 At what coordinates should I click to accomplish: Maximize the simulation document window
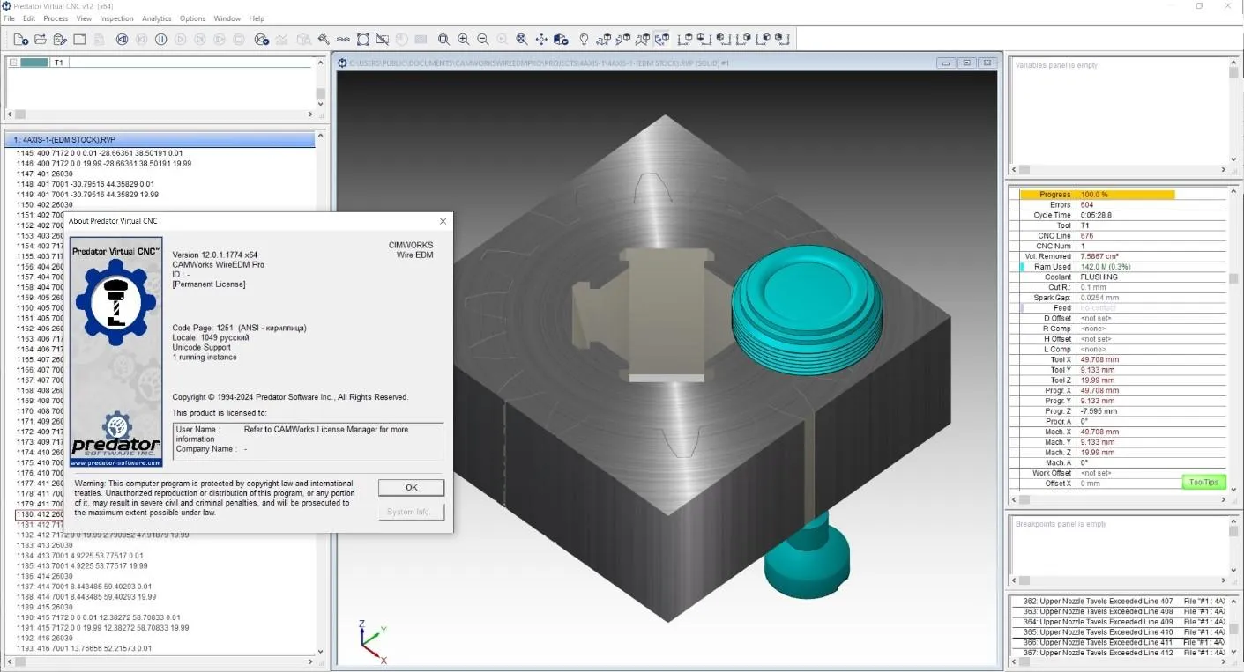pos(967,63)
